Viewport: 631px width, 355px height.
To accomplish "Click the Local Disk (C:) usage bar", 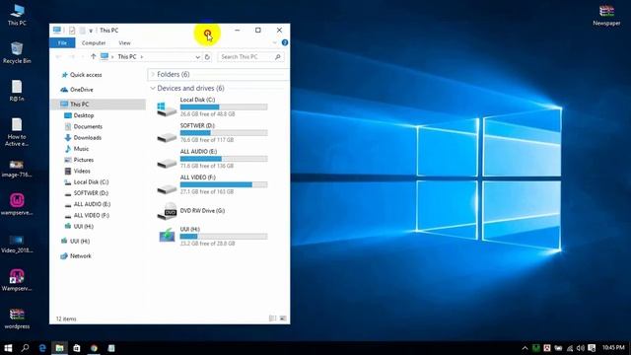I will coord(224,107).
